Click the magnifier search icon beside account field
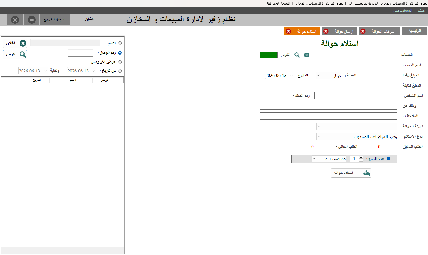The width and height of the screenshot is (428, 255). pyautogui.click(x=297, y=55)
